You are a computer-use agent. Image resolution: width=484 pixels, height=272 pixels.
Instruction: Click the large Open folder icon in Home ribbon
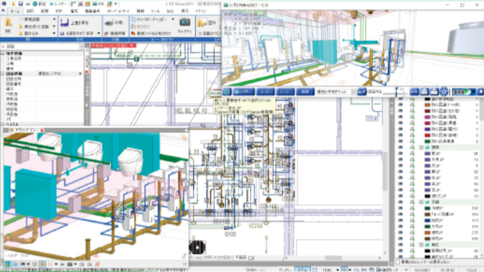tap(9, 23)
